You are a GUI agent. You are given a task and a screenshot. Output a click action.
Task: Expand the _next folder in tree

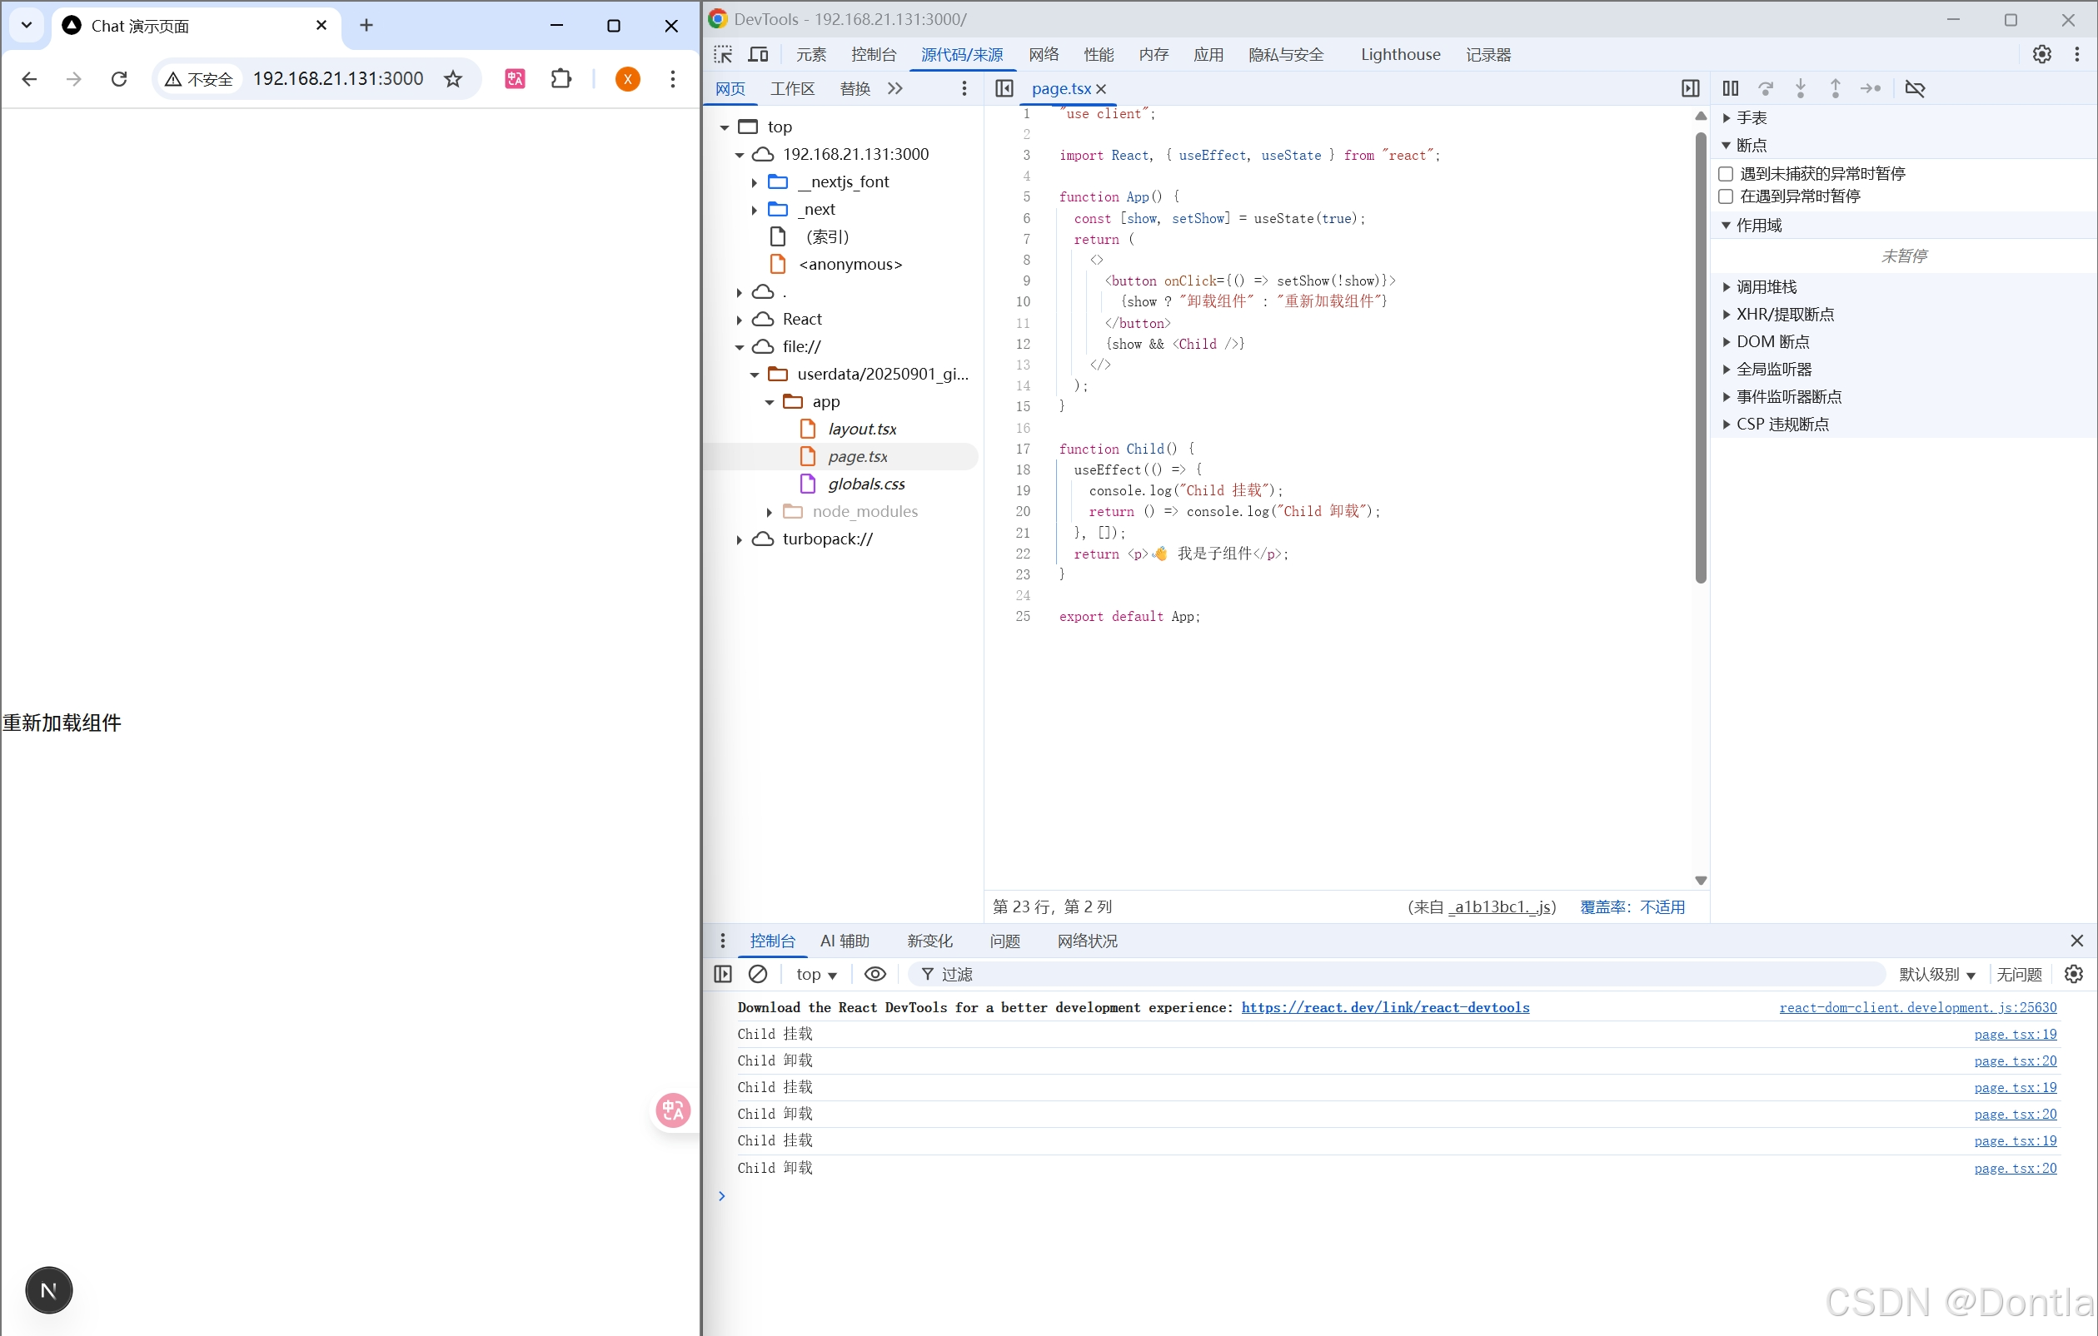(755, 209)
